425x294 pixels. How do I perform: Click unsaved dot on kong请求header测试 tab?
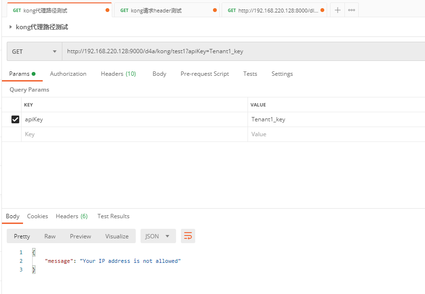[215, 10]
